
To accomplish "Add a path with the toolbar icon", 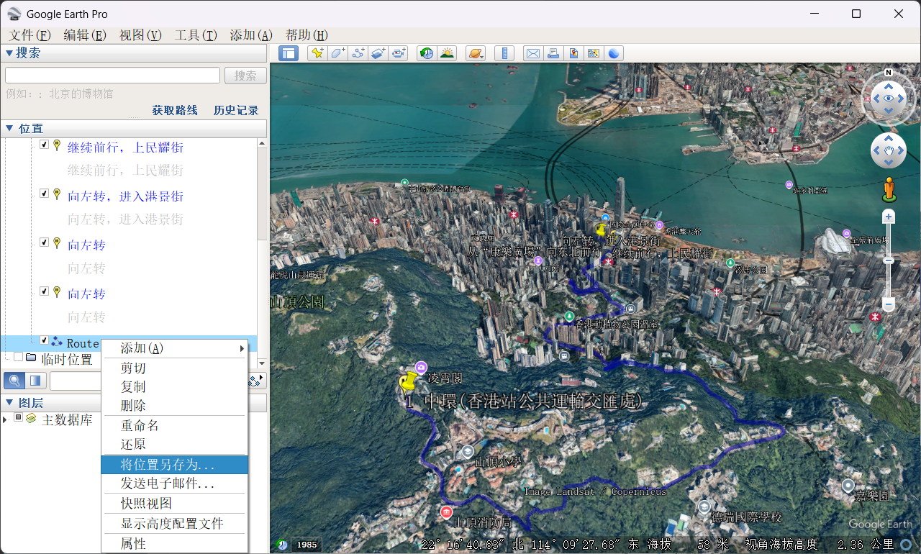I will (x=358, y=53).
